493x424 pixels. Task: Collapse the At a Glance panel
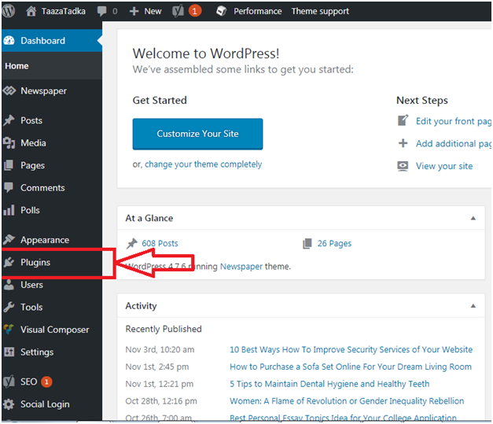473,218
